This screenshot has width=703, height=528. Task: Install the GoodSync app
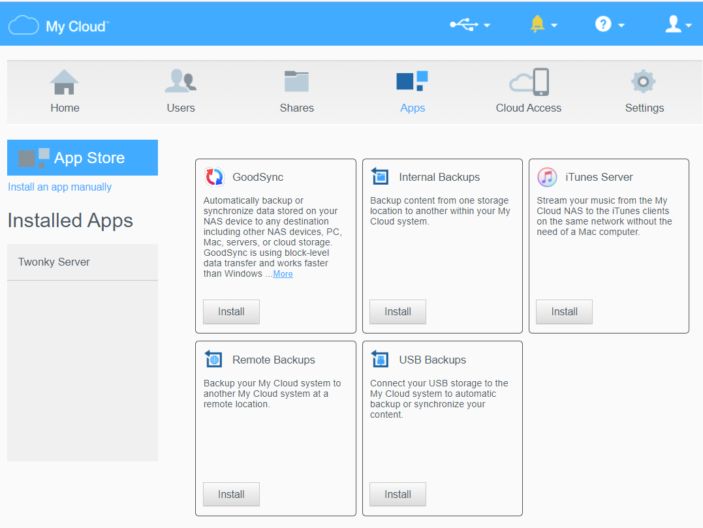[231, 311]
